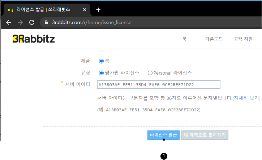
Task: Open the 다운로드 menu
Action: pos(214,39)
